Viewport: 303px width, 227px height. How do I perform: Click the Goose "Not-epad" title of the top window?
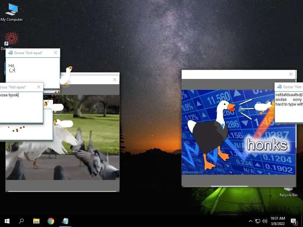(28, 53)
